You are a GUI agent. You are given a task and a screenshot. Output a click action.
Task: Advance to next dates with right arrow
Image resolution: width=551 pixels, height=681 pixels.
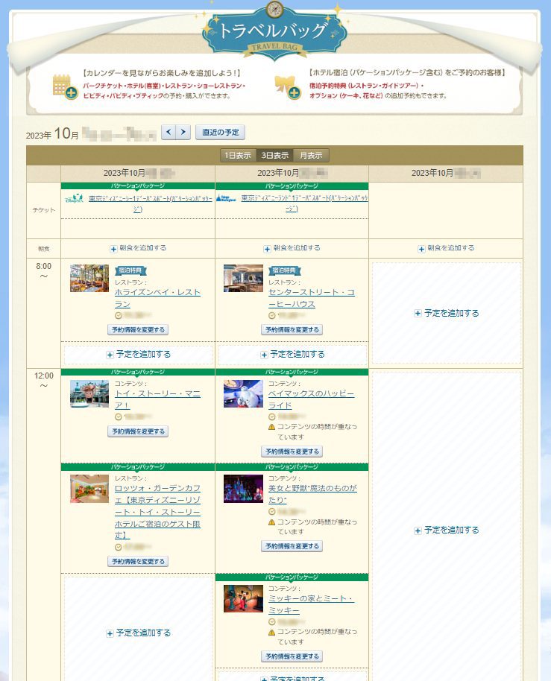pos(183,132)
